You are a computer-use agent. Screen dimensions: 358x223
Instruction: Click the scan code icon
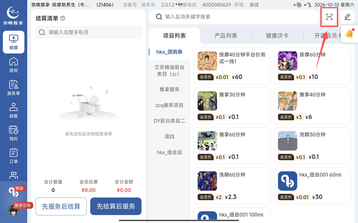coord(329,17)
